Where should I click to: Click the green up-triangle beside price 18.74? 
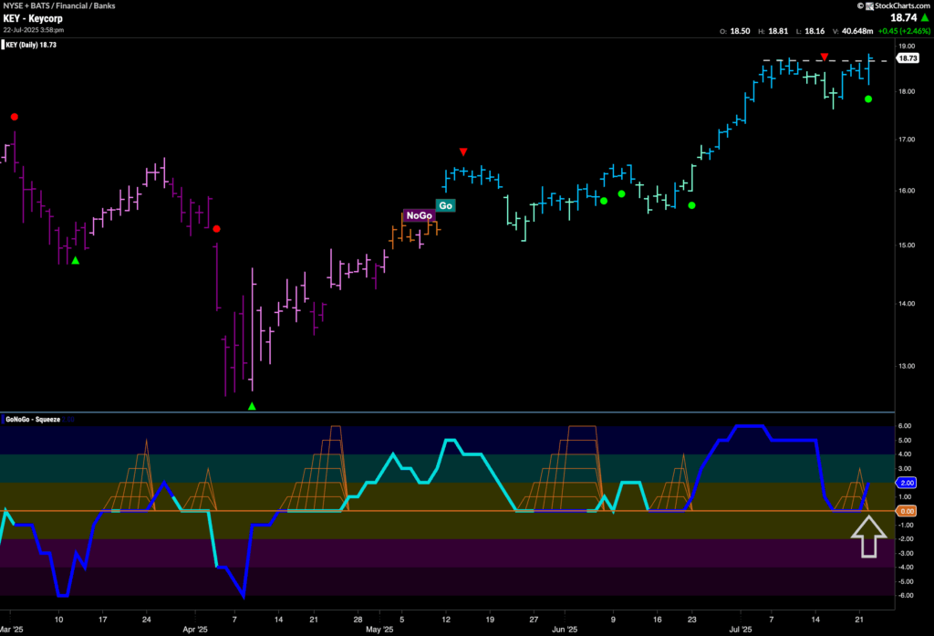pyautogui.click(x=922, y=16)
